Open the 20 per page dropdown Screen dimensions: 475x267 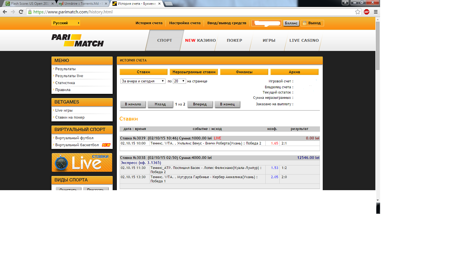coord(179,81)
